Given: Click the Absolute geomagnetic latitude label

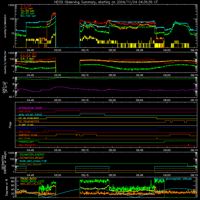Looking at the screenshot, I should [x=173, y=179].
